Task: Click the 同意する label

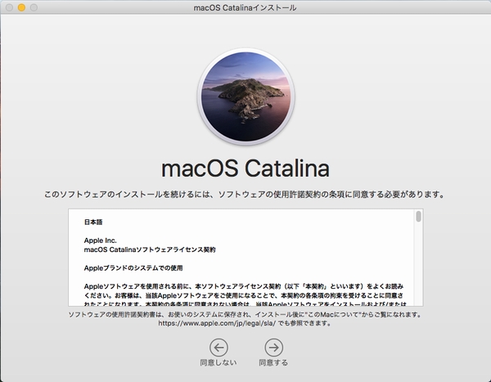Action: pyautogui.click(x=273, y=362)
